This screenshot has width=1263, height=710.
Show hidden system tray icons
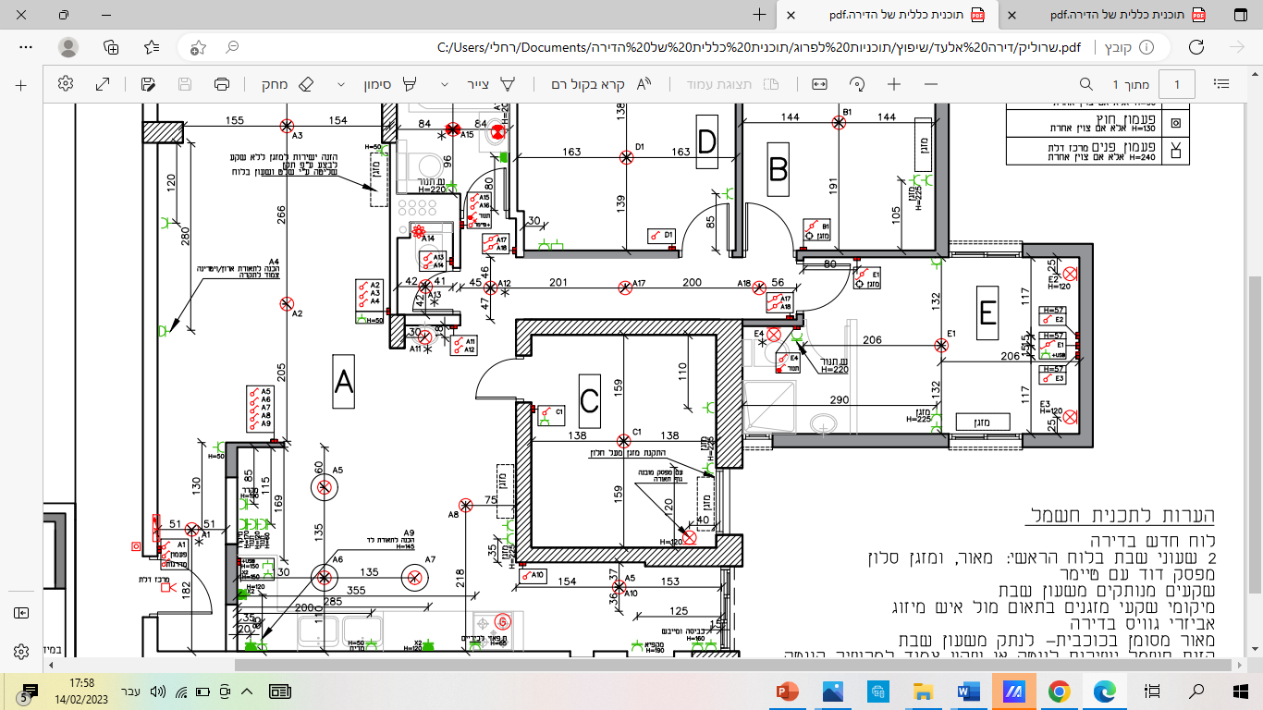248,691
